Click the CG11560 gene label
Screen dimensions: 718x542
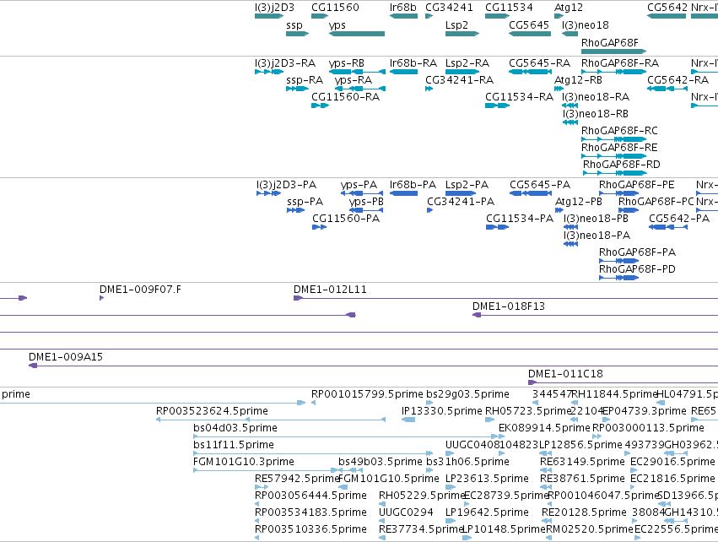335,8
